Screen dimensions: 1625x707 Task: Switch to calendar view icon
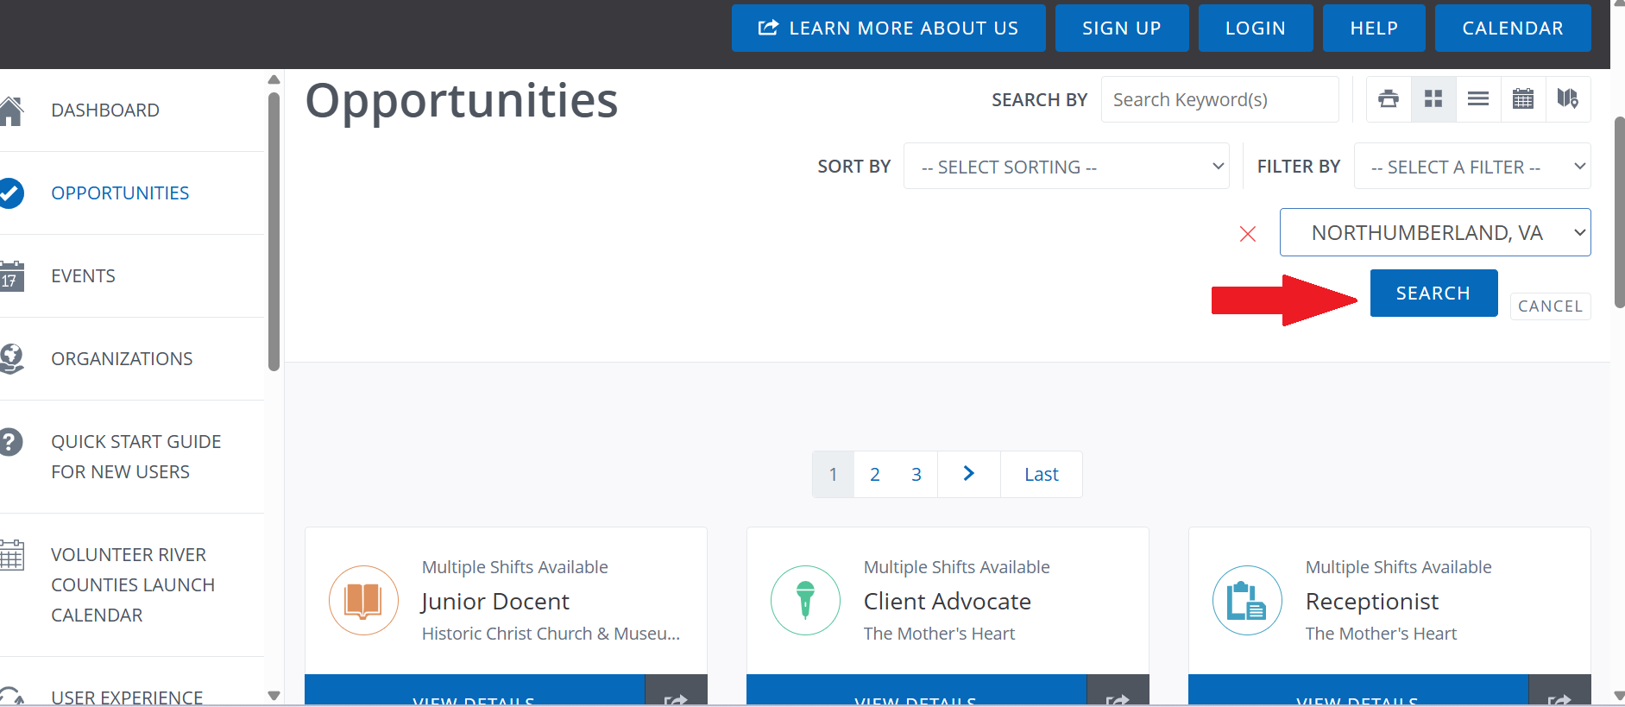pos(1523,99)
